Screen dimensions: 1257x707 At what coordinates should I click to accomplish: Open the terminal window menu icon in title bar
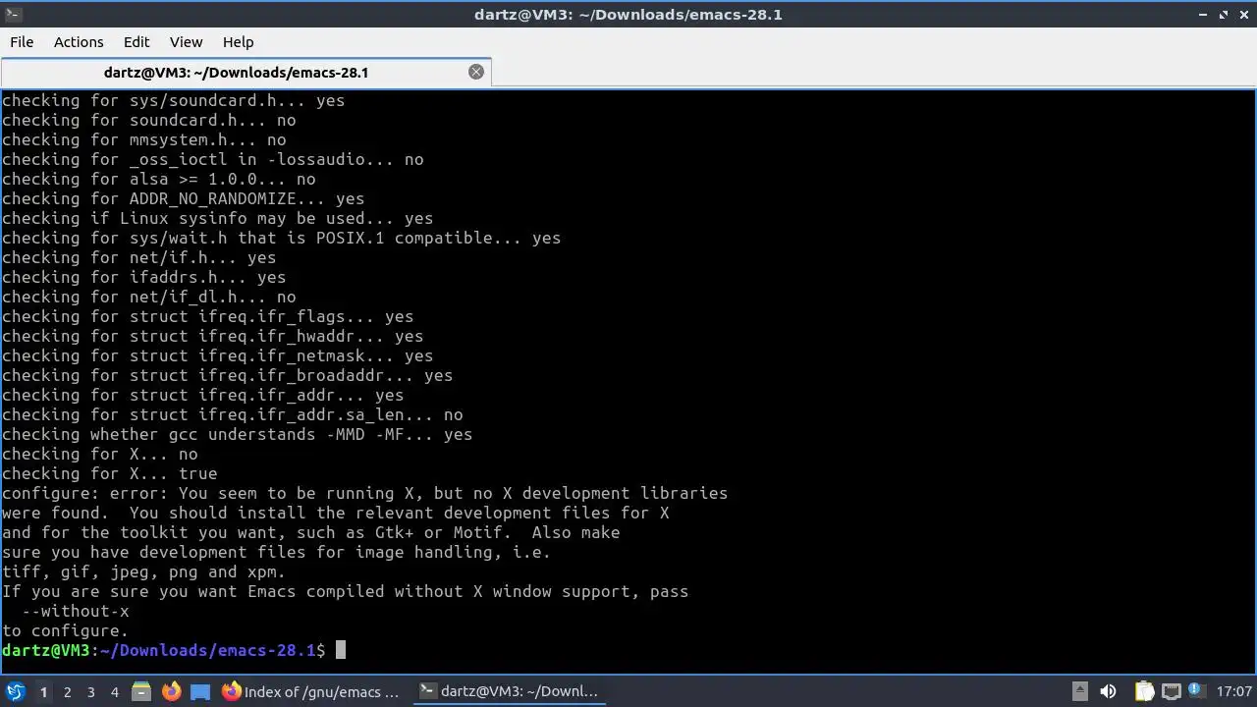coord(14,15)
